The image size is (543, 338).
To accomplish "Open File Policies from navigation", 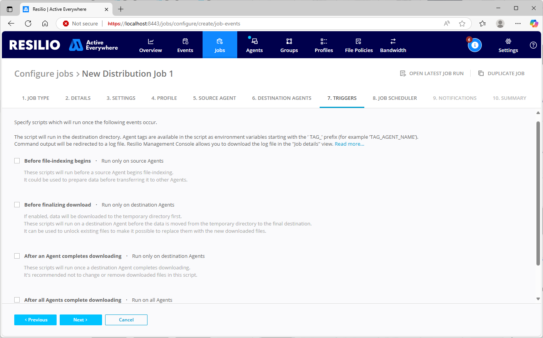I will [x=359, y=45].
